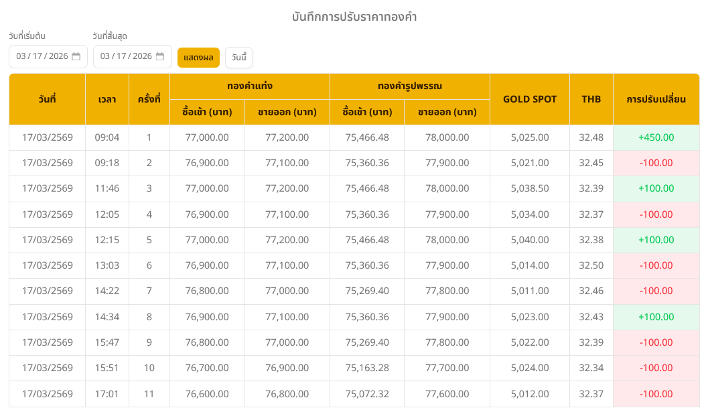The height and width of the screenshot is (410, 708).
Task: Click the วันที่ column header
Action: (x=47, y=99)
